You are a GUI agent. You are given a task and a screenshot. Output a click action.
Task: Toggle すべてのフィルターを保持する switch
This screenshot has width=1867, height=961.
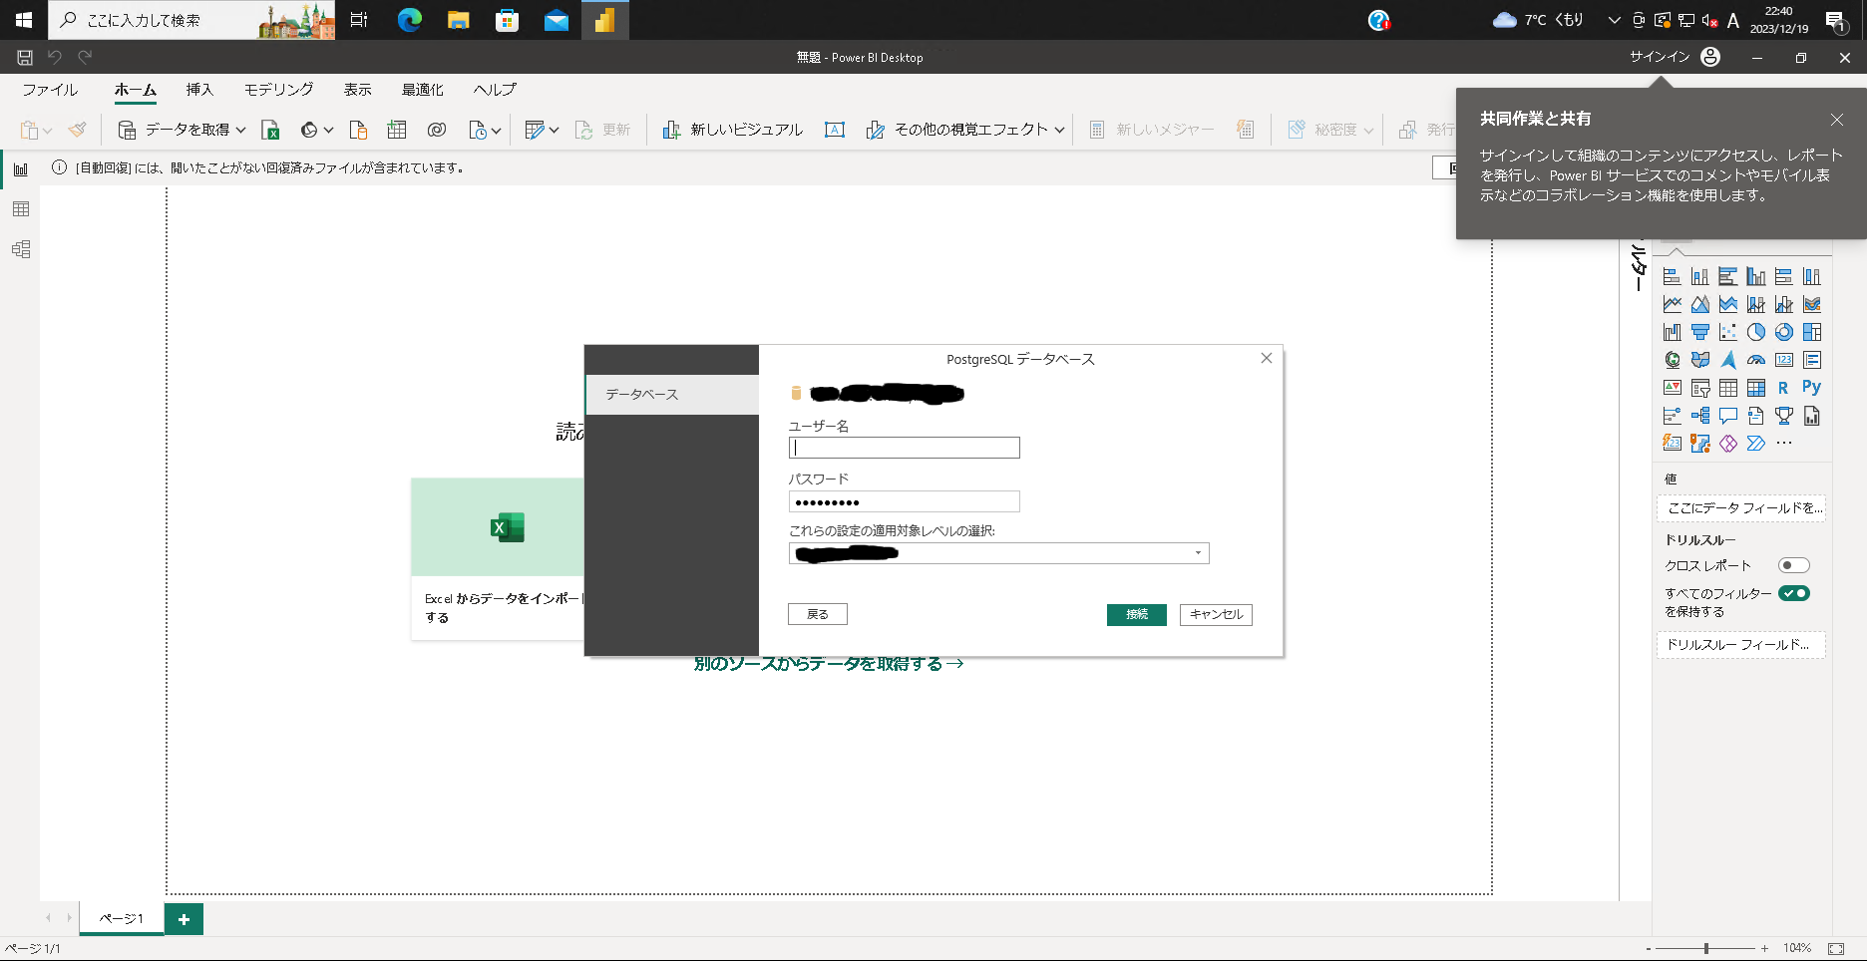[1794, 593]
